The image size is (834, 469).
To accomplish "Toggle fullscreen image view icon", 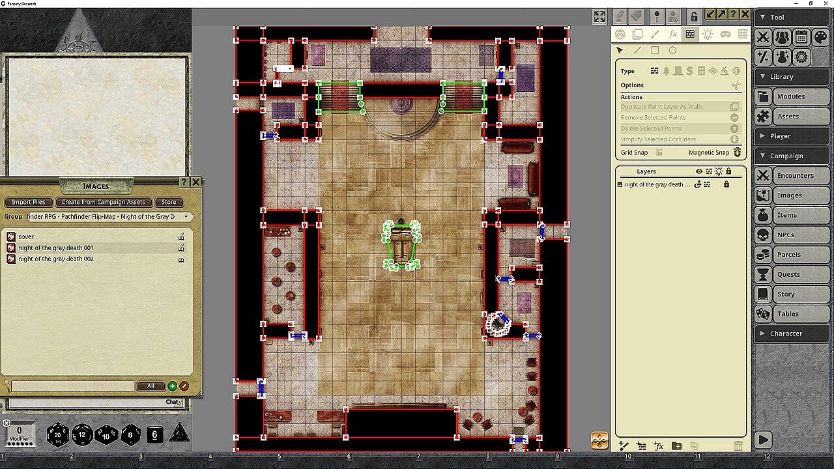I will (x=599, y=16).
